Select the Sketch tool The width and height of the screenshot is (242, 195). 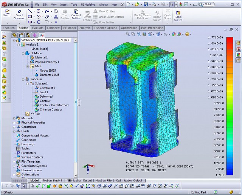7,13
